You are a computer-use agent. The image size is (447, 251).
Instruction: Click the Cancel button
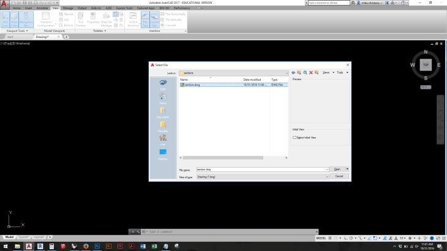[x=339, y=176]
